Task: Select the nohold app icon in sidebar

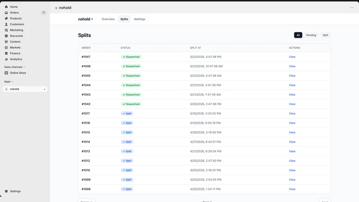Action: [6, 89]
